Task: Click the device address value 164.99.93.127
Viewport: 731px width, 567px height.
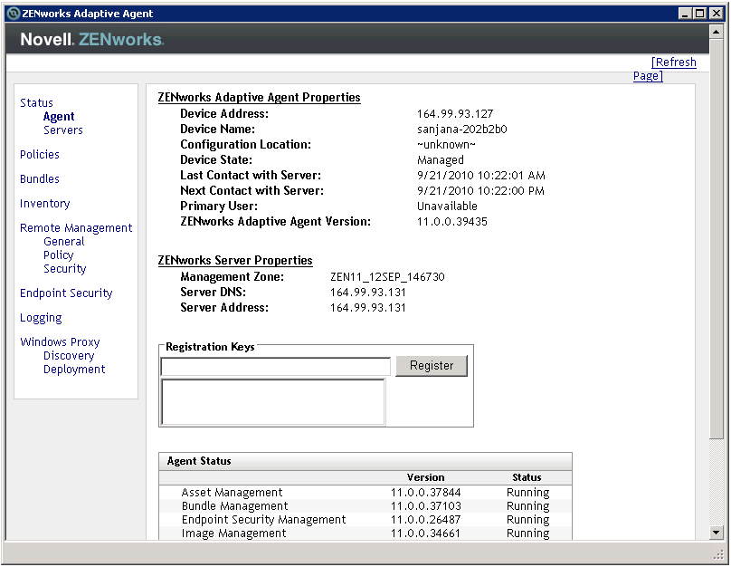Action: point(454,114)
